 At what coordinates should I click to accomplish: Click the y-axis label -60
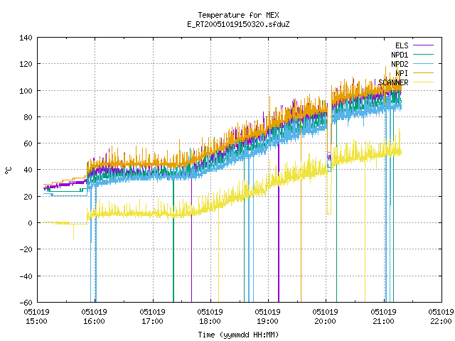pyautogui.click(x=26, y=303)
